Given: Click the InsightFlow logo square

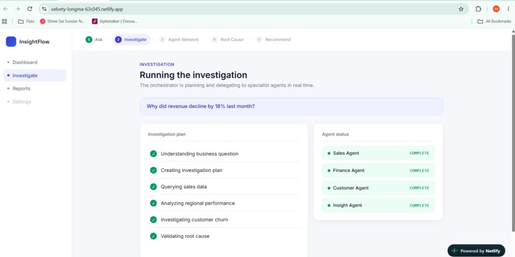Looking at the screenshot, I should (x=11, y=42).
